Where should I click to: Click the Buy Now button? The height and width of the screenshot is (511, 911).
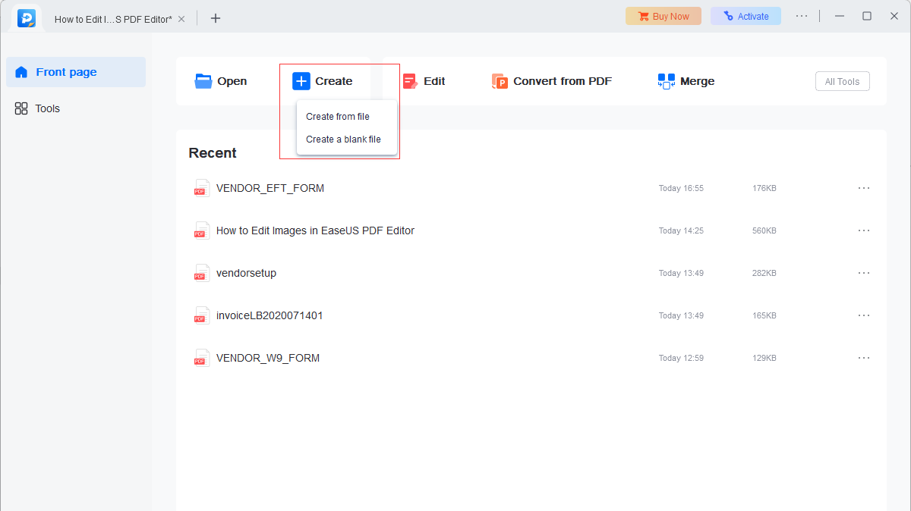[x=664, y=16]
